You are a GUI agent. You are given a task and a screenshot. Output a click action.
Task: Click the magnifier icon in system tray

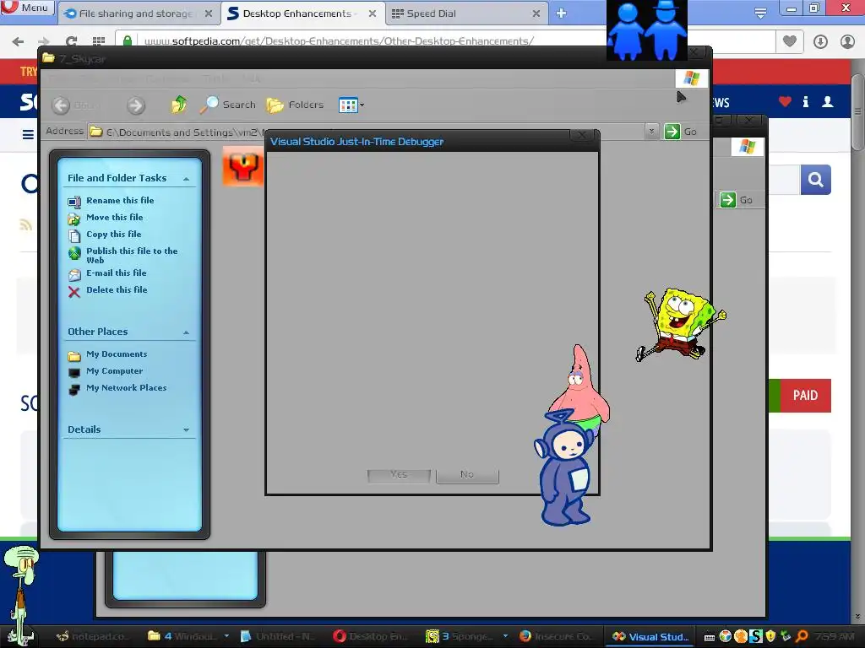point(802,636)
